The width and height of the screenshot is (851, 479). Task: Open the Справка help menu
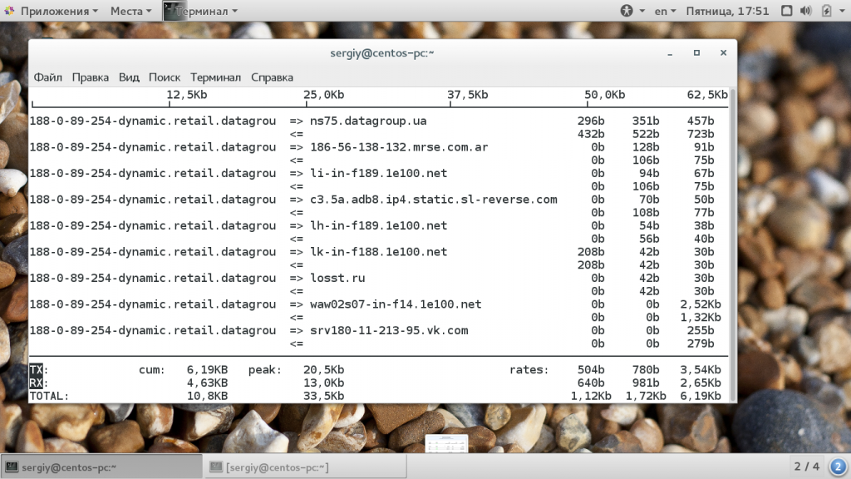[x=272, y=77]
